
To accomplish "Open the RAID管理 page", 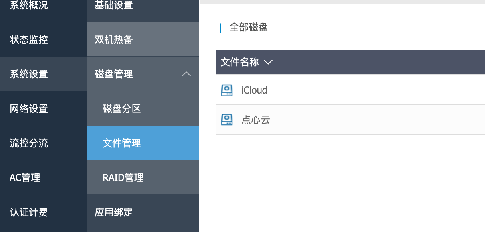I will [123, 177].
